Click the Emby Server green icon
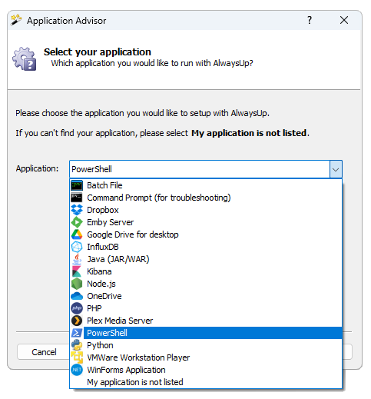This screenshot has height=399, width=371. pyautogui.click(x=77, y=222)
